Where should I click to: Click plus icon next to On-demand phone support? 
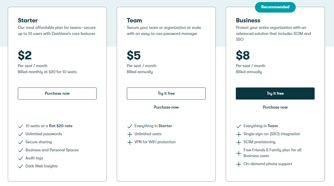point(239,164)
